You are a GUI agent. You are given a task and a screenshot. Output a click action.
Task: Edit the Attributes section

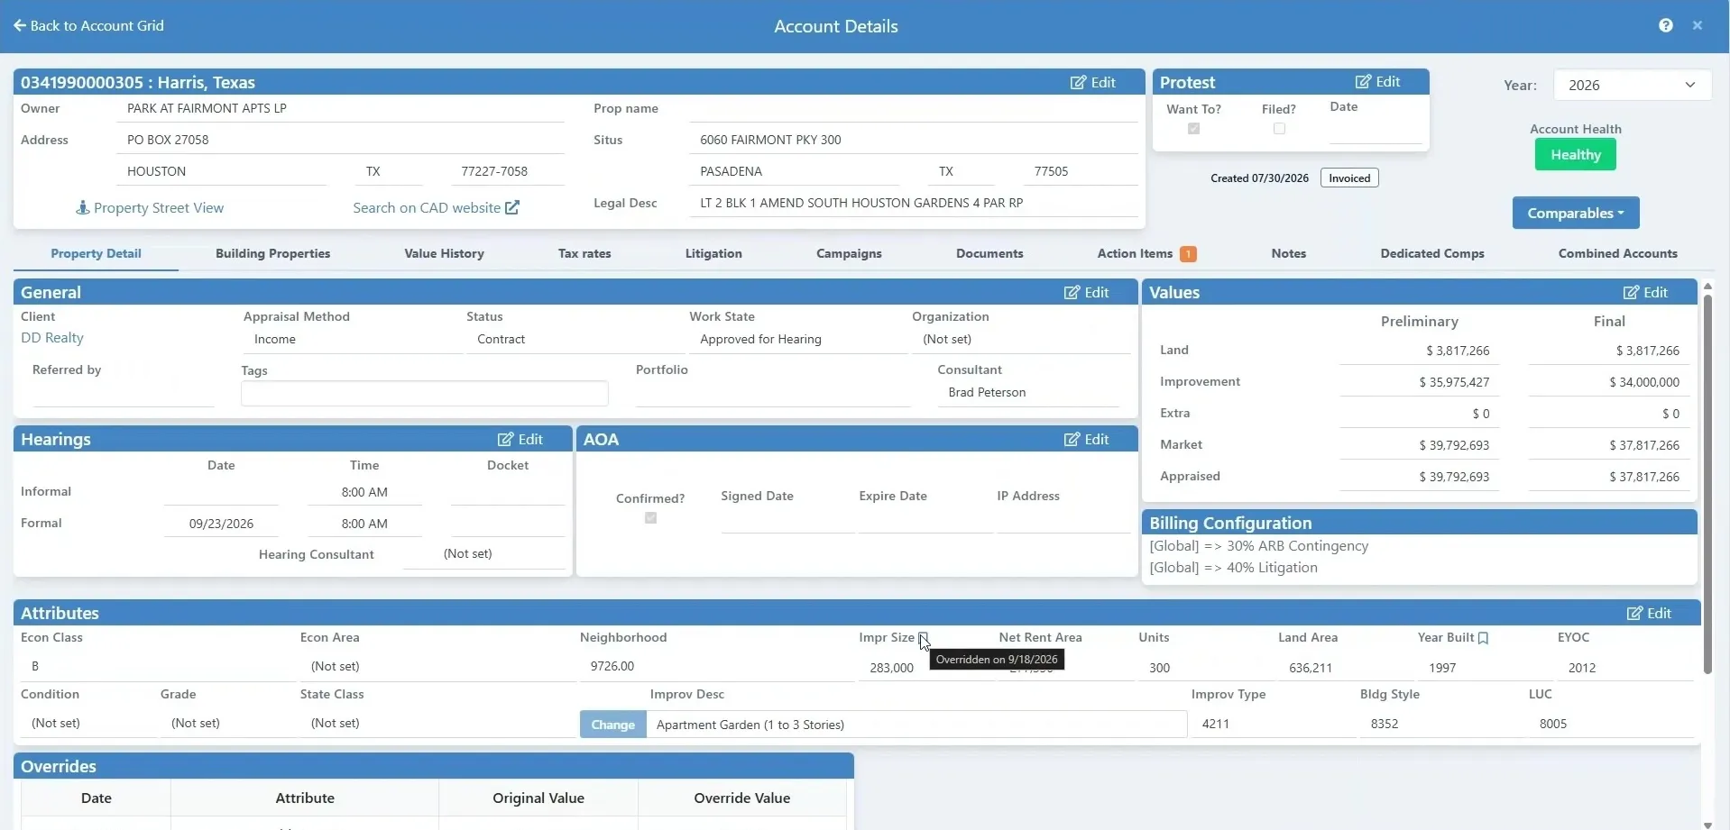(x=1649, y=613)
